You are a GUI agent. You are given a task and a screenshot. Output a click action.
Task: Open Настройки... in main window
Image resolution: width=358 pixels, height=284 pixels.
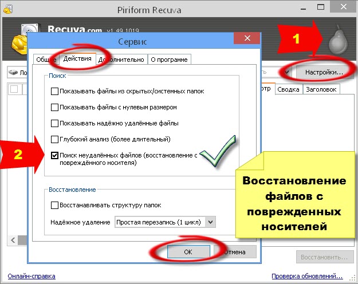tap(324, 72)
